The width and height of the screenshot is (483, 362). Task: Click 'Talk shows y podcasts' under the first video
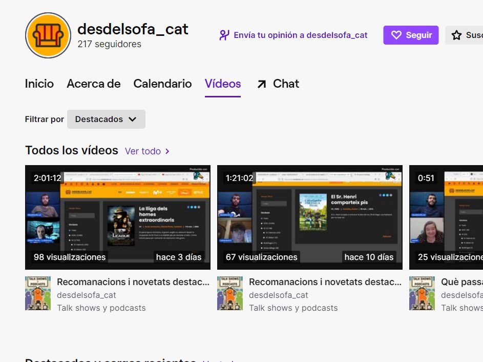(x=101, y=308)
